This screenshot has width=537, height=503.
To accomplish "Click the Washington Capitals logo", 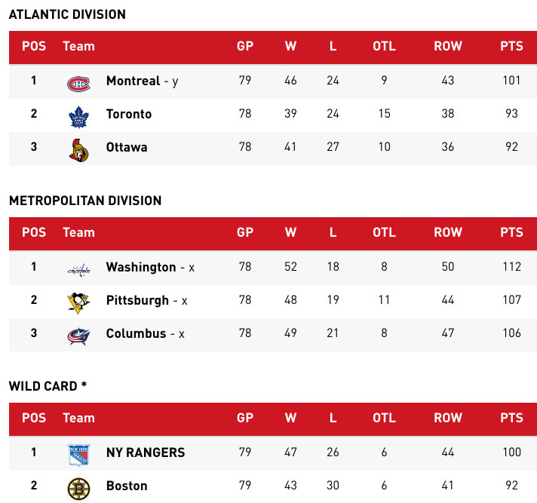I will coord(78,268).
